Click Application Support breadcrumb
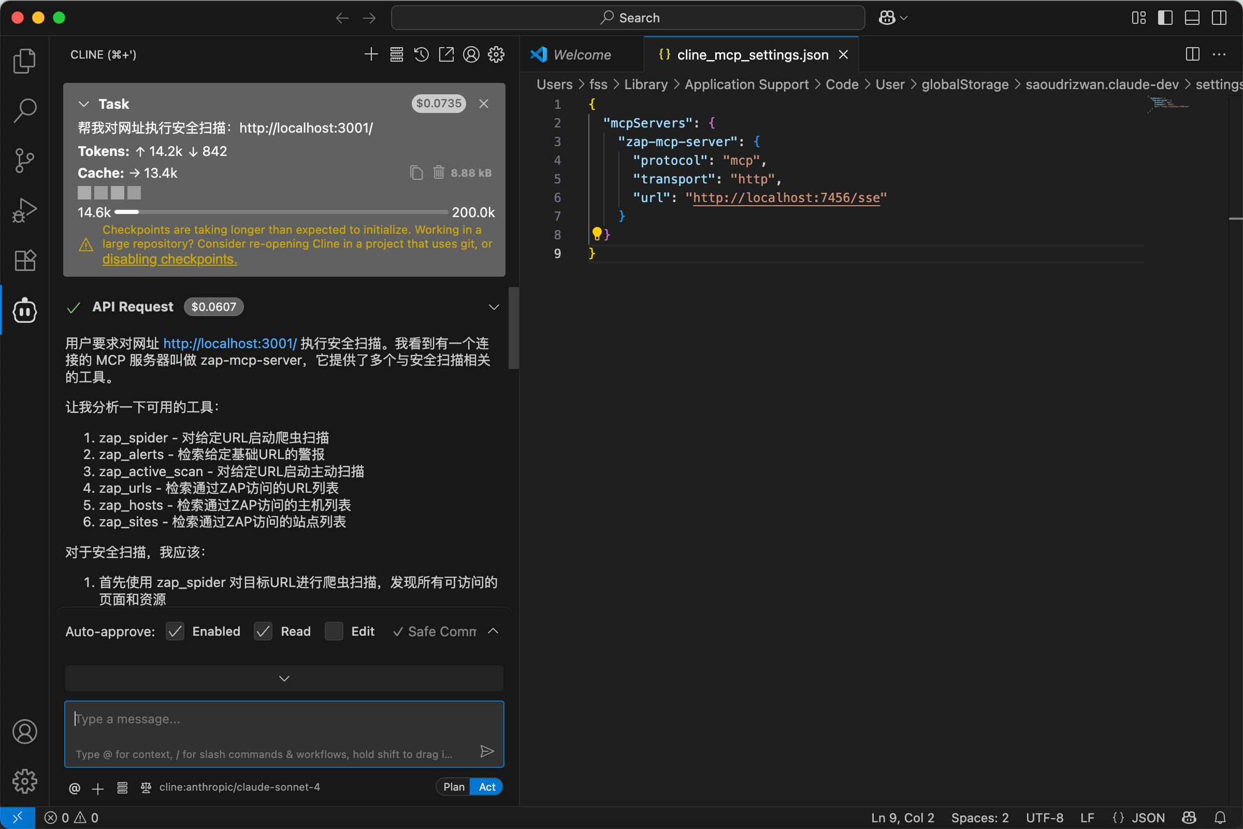This screenshot has height=829, width=1243. click(x=746, y=84)
